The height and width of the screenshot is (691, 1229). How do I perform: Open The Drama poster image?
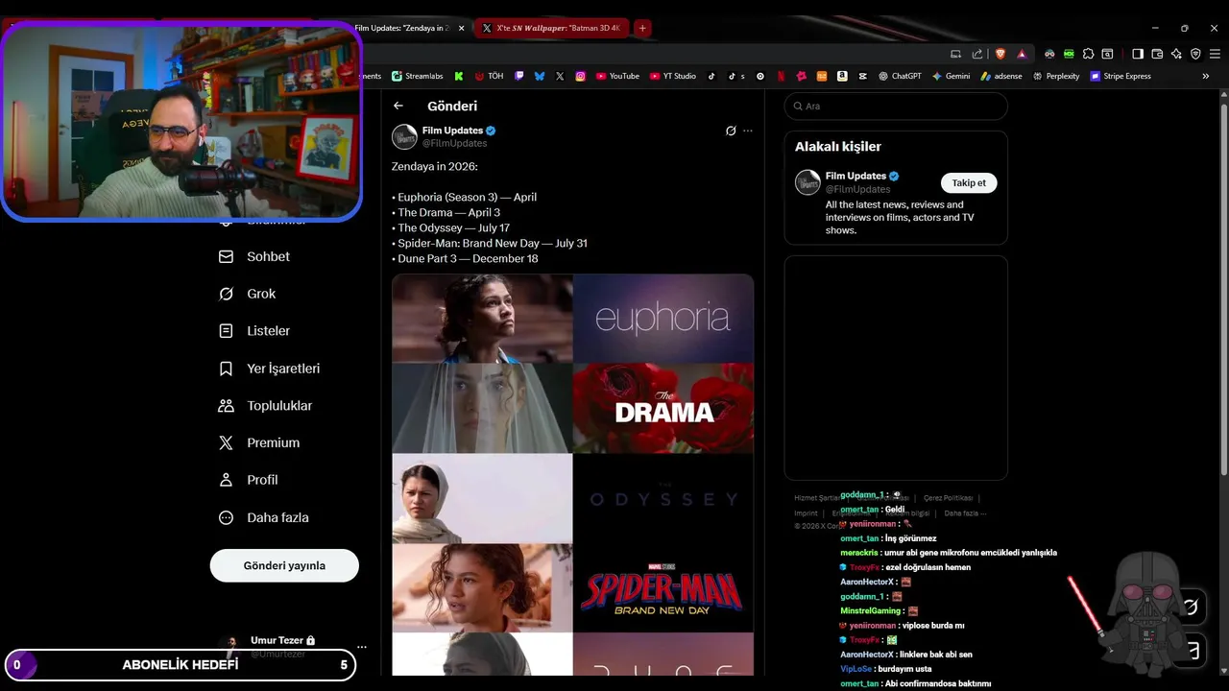point(663,408)
